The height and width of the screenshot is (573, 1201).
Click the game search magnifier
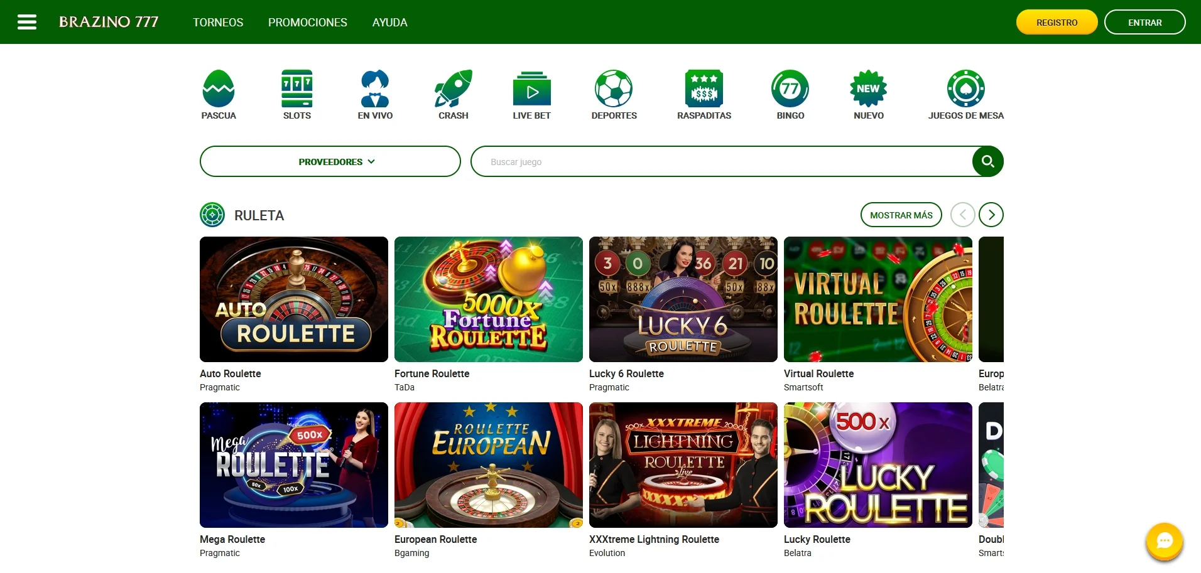tap(987, 161)
